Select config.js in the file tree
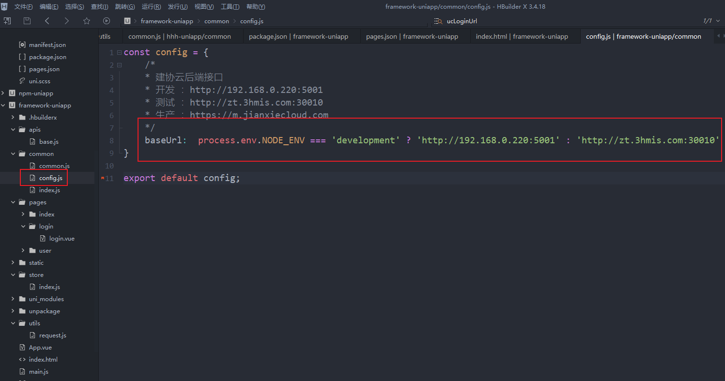 [51, 178]
